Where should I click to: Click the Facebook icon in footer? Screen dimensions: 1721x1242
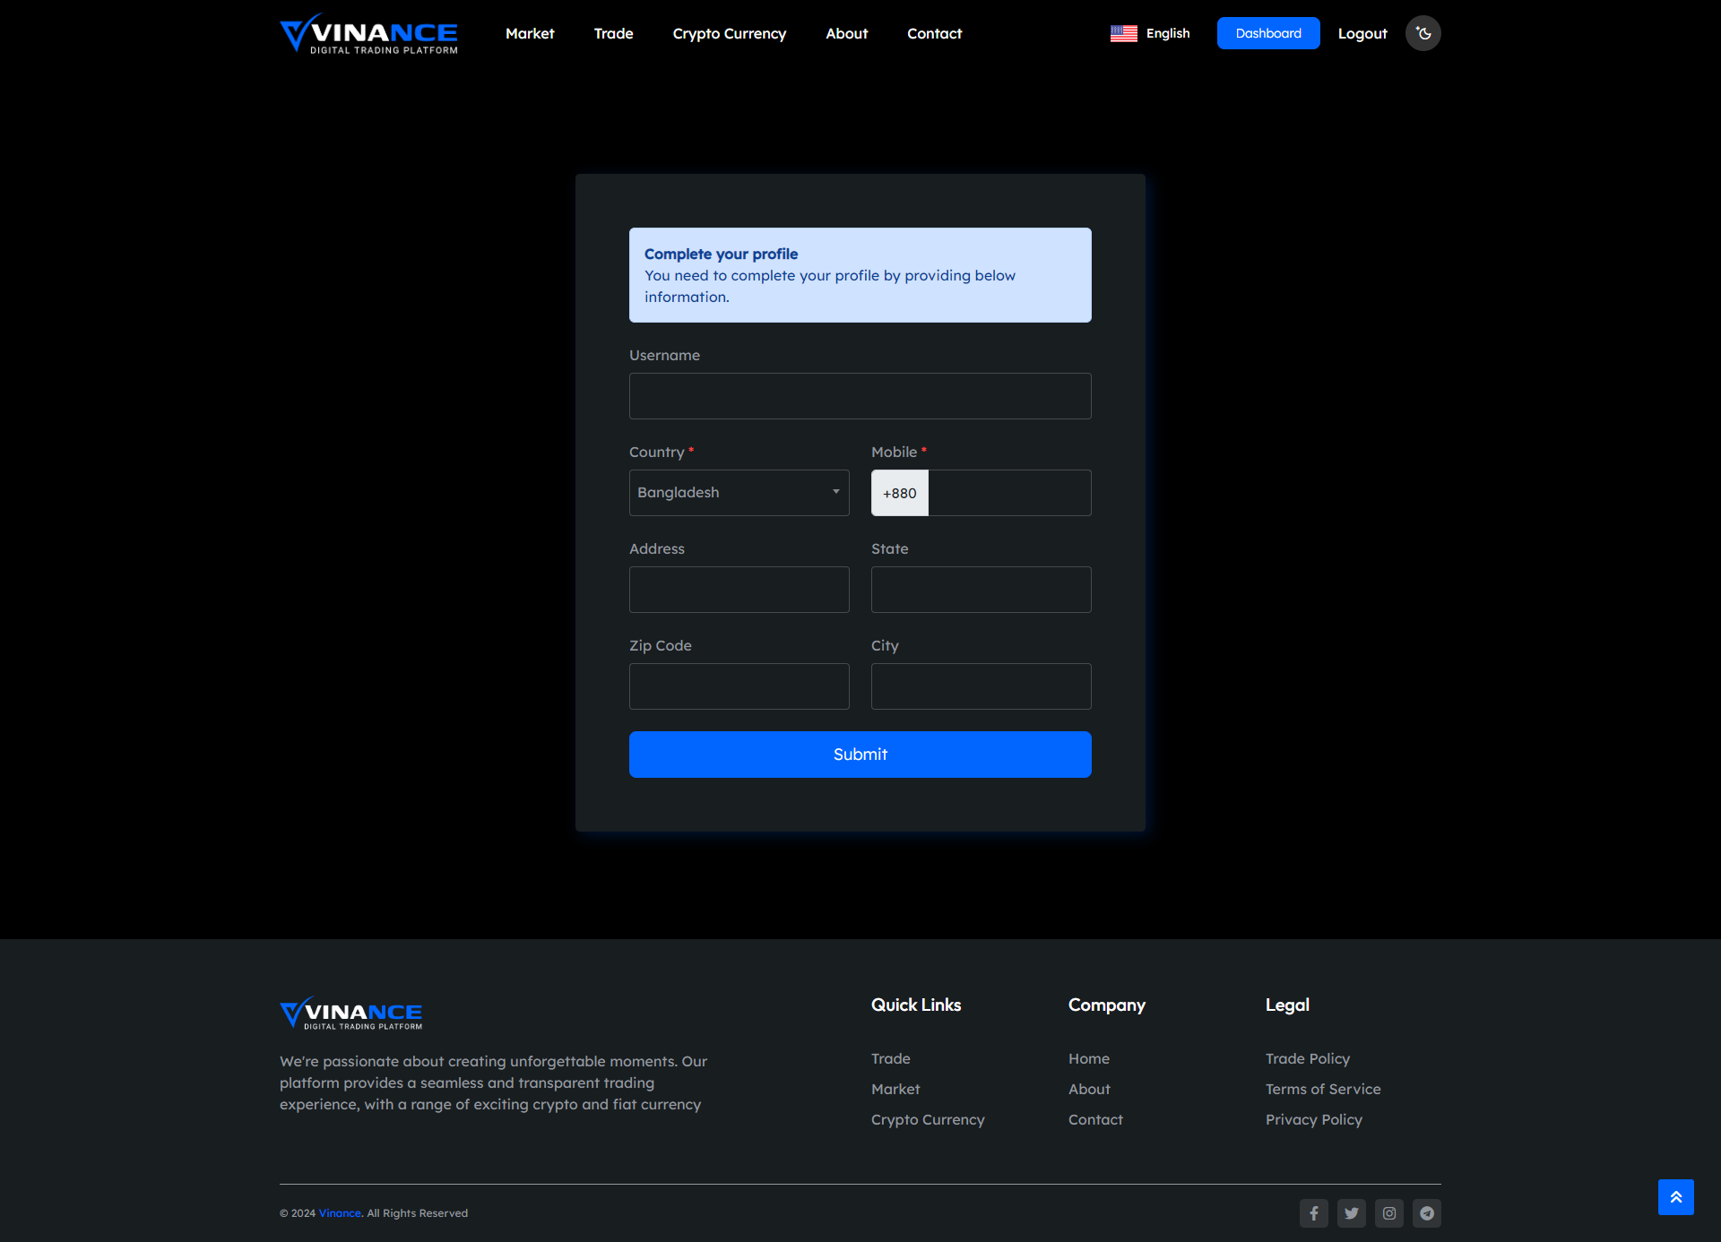[x=1313, y=1213]
